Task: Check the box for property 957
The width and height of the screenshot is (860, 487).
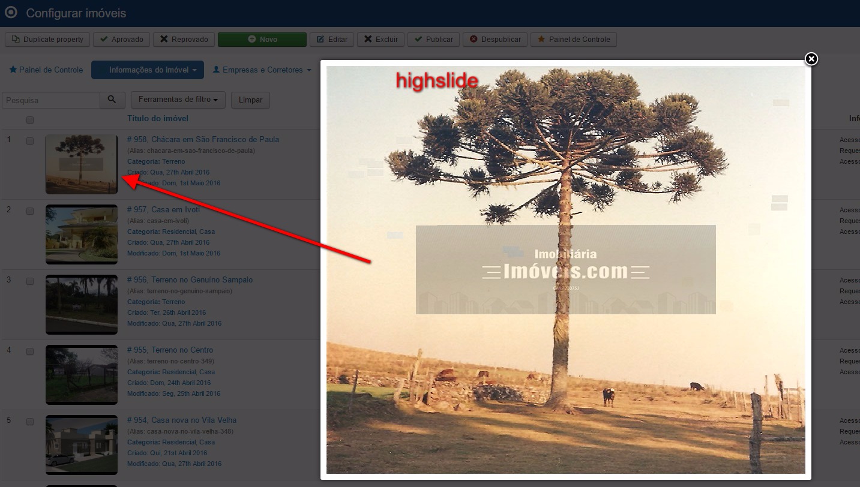Action: click(x=30, y=211)
